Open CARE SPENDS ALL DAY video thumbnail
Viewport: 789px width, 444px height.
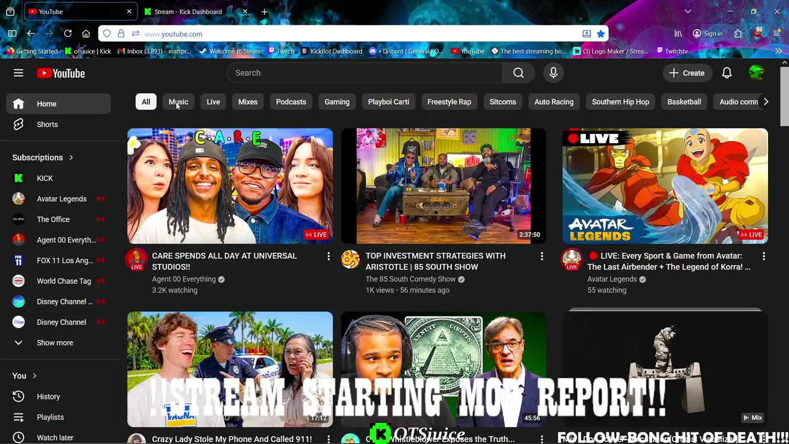click(230, 186)
